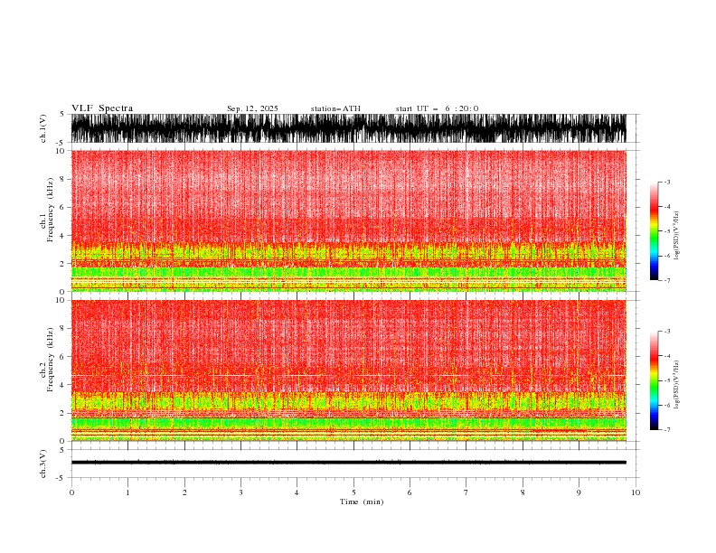Click the ch.1 spectrogram color scale bar

point(654,230)
